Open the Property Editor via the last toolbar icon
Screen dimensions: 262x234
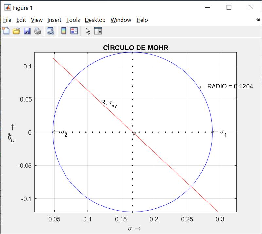click(98, 31)
